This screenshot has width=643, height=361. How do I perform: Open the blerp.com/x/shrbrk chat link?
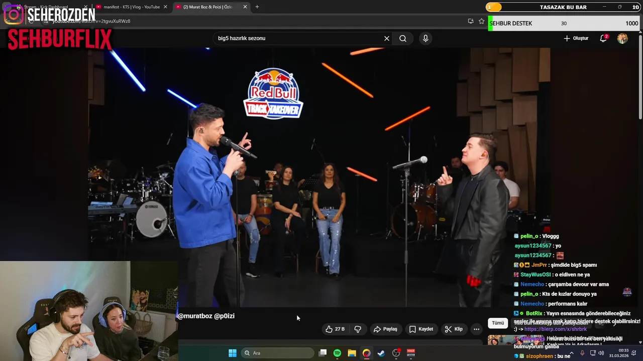(555, 329)
